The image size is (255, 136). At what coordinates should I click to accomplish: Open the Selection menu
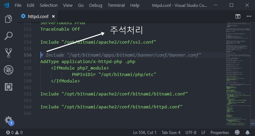[49, 5]
